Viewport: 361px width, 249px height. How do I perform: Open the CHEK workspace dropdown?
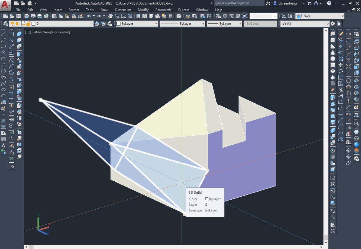point(305,23)
